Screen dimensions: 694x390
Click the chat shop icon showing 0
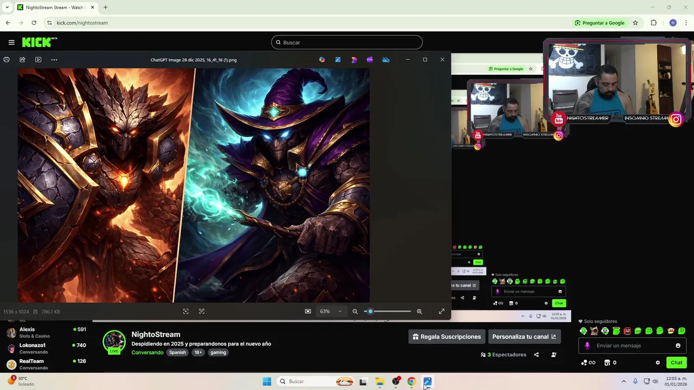(x=611, y=363)
